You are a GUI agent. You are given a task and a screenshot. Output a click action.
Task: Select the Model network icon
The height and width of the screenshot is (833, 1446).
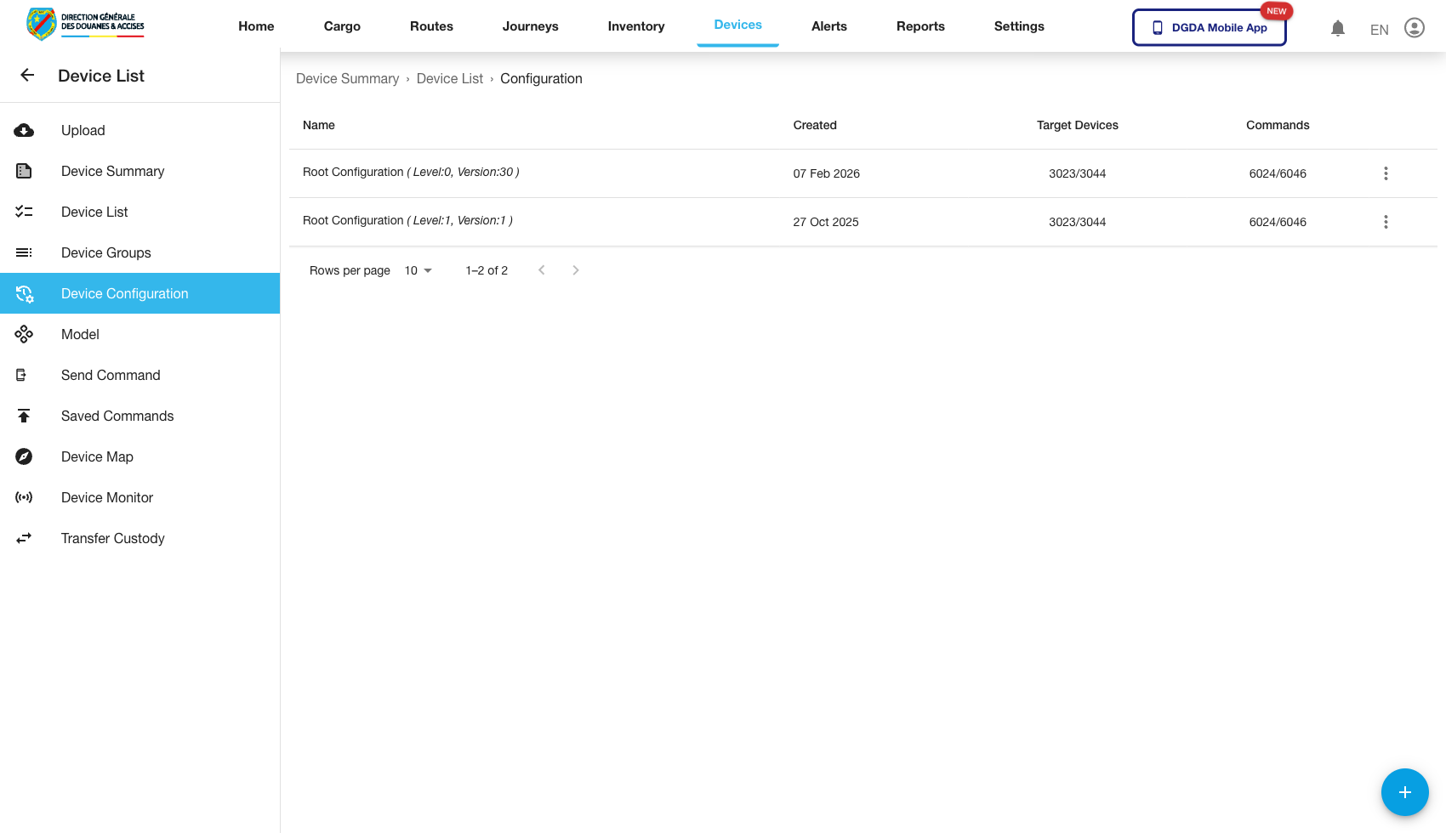pyautogui.click(x=24, y=334)
